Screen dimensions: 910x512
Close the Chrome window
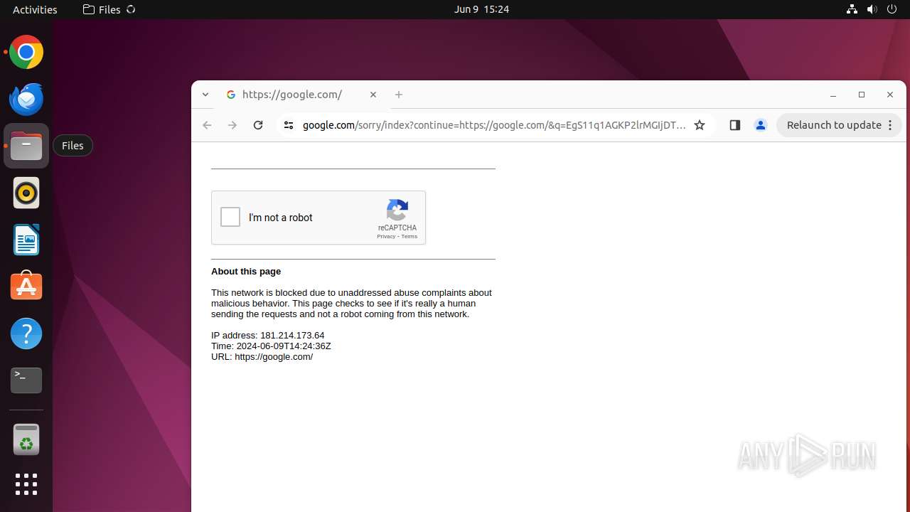coord(890,95)
